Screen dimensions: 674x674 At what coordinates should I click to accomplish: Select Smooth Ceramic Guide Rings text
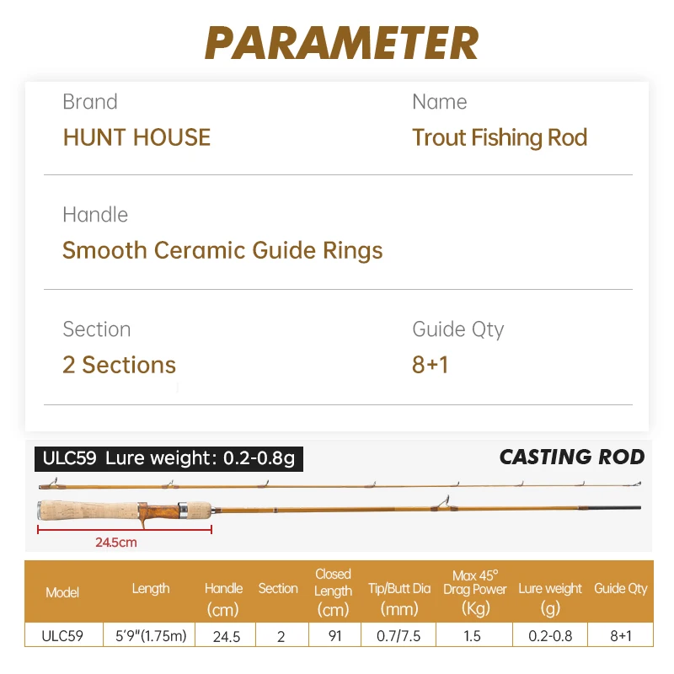222,250
